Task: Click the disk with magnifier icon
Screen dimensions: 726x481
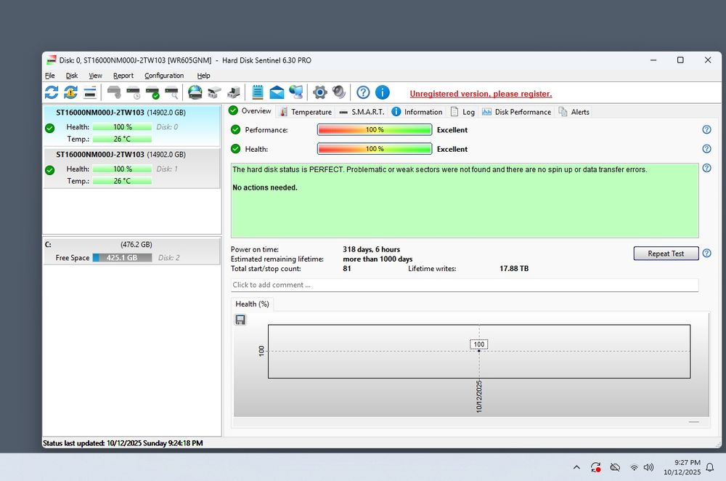Action: pos(172,93)
